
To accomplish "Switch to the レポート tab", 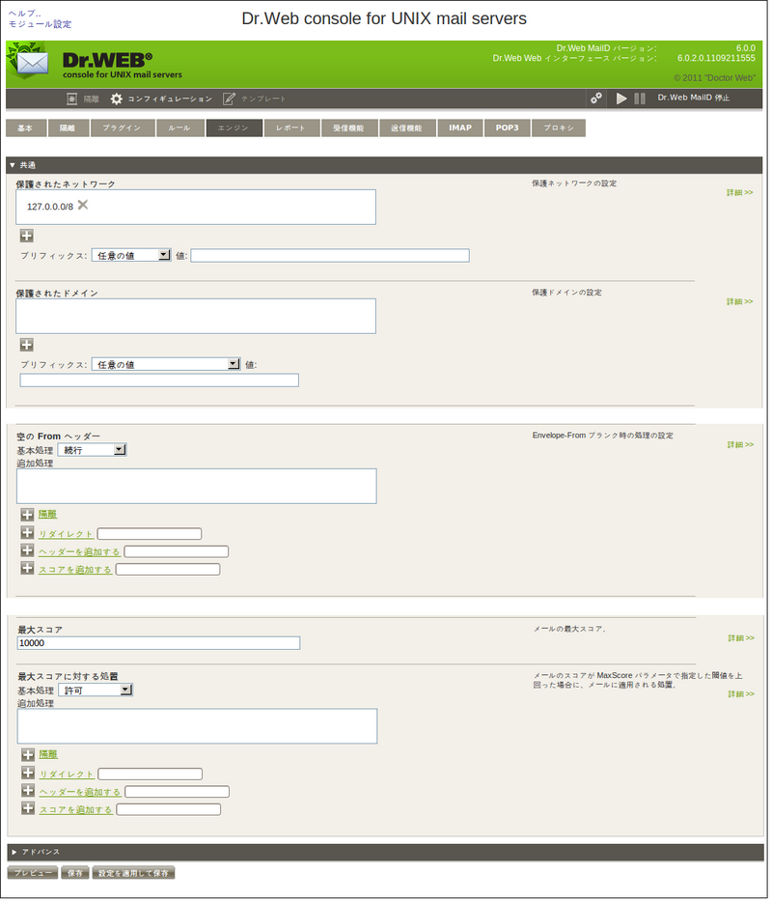I will [291, 127].
